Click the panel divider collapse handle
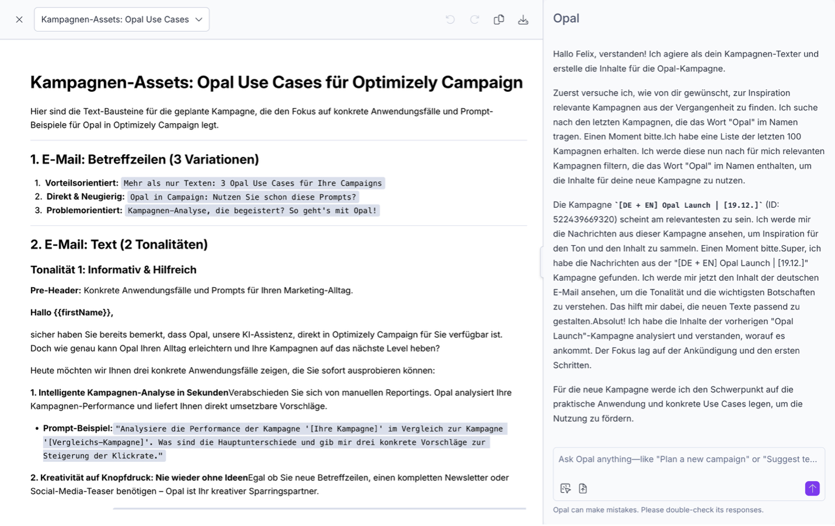This screenshot has height=526, width=835. click(541, 262)
